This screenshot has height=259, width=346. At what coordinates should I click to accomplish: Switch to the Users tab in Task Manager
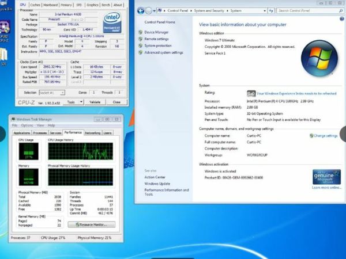[107, 133]
